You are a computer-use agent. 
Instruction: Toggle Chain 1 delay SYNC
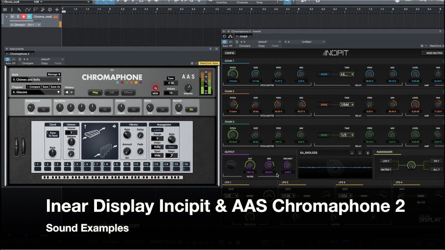coord(324,74)
